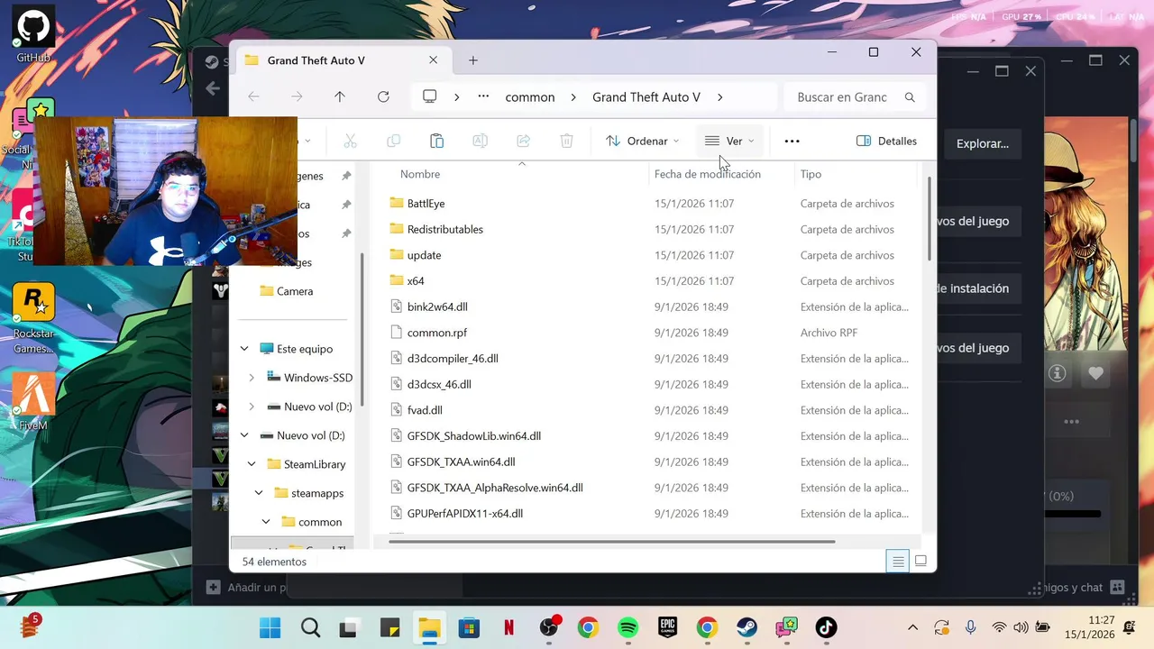
Task: Click the Copy icon in Explorer toolbar
Action: coord(394,141)
